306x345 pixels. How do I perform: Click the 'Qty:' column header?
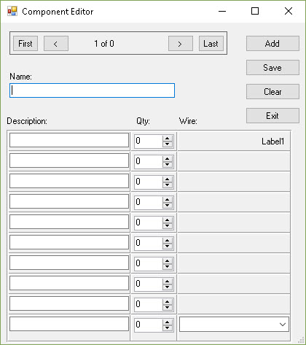point(143,121)
